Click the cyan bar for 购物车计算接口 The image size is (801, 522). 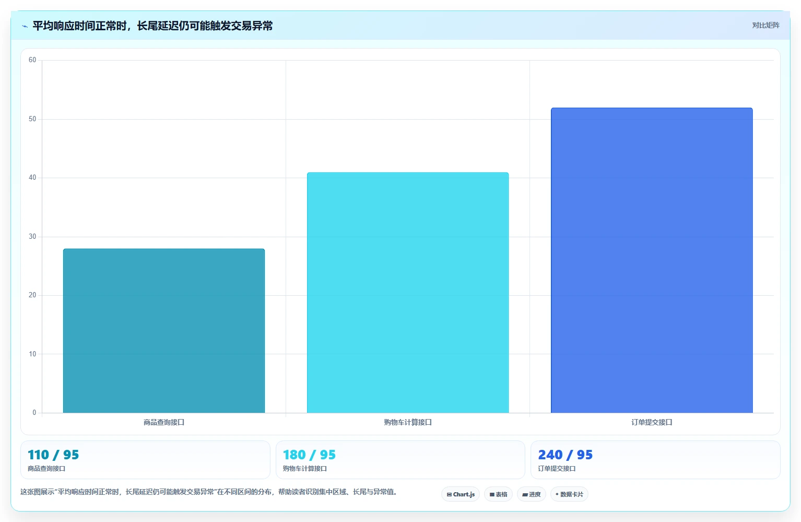pyautogui.click(x=408, y=293)
